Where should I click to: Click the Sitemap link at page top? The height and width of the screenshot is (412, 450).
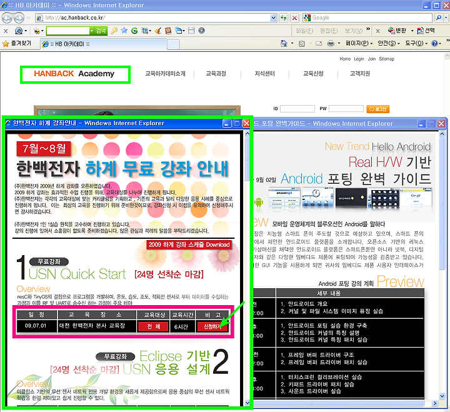click(387, 59)
